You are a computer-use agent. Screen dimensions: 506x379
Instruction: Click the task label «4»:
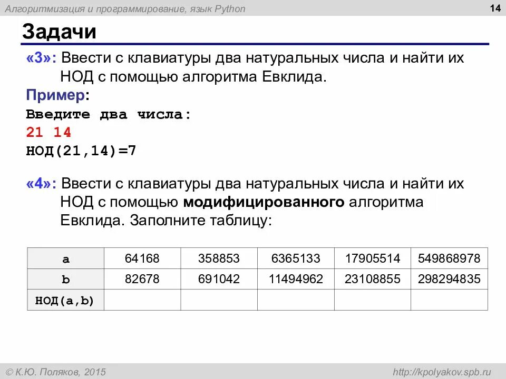[x=41, y=184]
